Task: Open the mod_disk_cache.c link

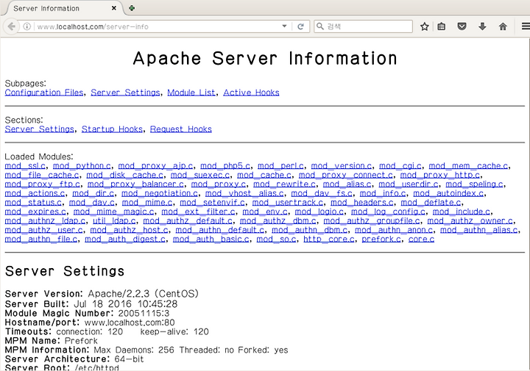Action: [x=124, y=175]
